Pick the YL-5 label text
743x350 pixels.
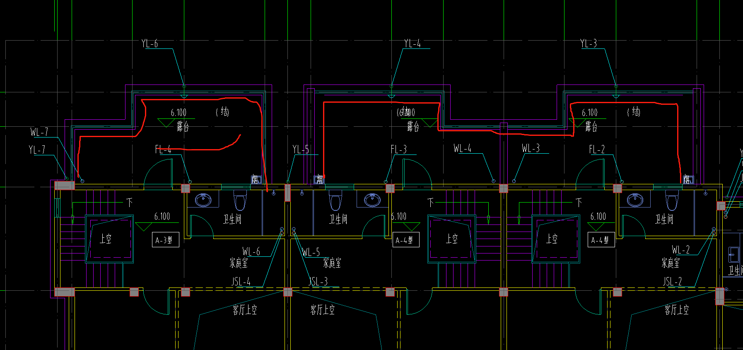tap(301, 150)
